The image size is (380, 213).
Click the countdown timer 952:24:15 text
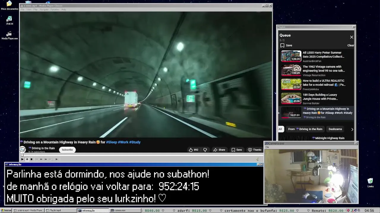click(179, 187)
